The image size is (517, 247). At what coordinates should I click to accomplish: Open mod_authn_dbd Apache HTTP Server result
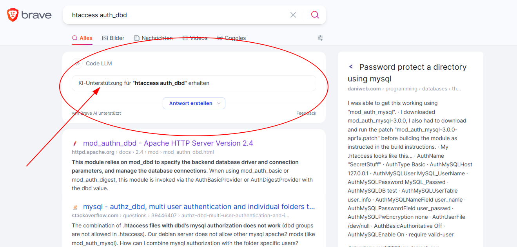(x=168, y=143)
